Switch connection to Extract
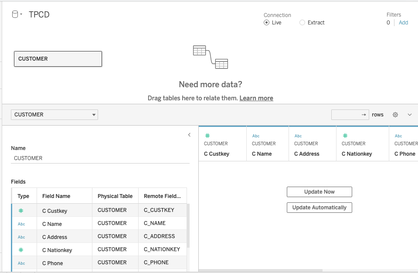Image resolution: width=418 pixels, height=273 pixels. coord(302,22)
